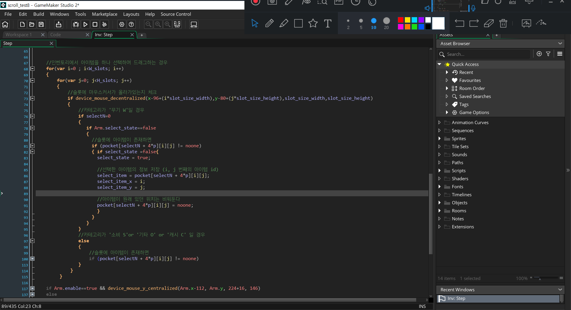The width and height of the screenshot is (571, 310).
Task: Run the game with the play icon
Action: [x=85, y=24]
